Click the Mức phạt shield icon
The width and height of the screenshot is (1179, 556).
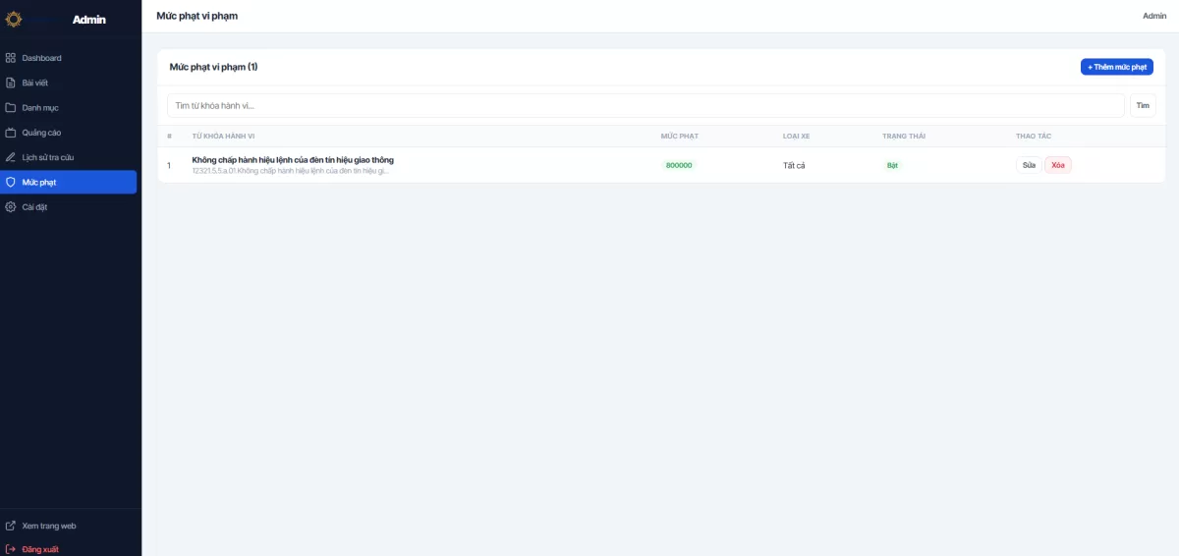tap(11, 182)
